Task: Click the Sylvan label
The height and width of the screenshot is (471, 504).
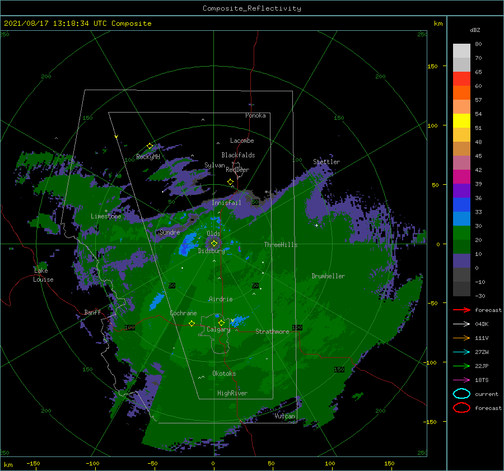Action: click(x=214, y=165)
